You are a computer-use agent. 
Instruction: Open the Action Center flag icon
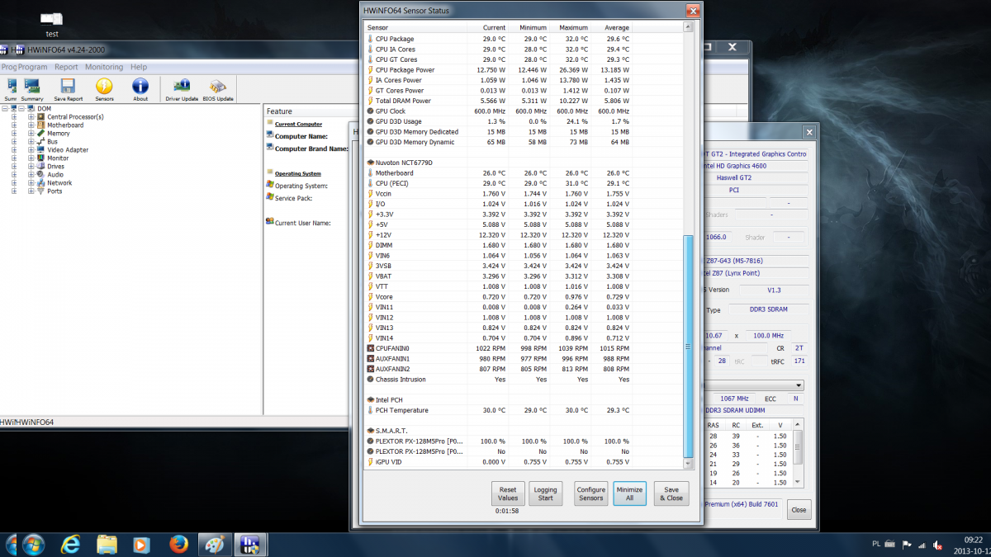click(906, 545)
